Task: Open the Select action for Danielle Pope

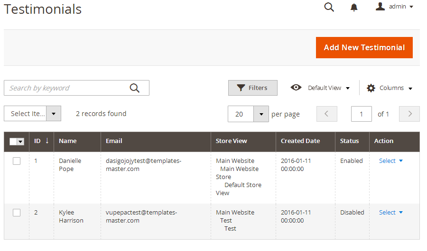Action: [x=391, y=161]
